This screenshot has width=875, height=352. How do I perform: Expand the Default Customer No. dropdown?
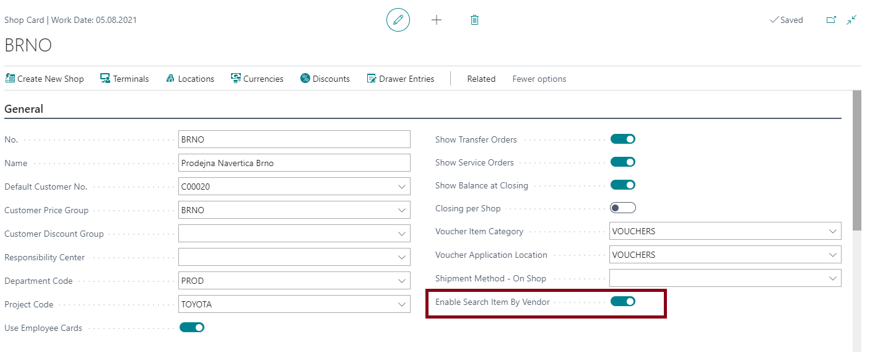pyautogui.click(x=402, y=187)
